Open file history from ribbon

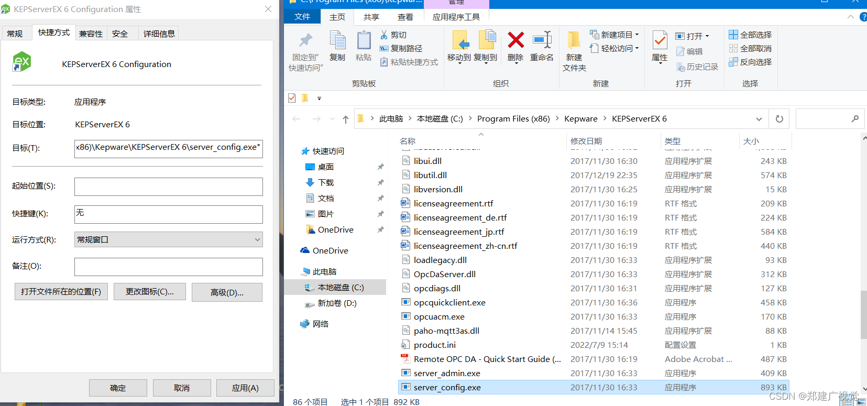click(697, 67)
